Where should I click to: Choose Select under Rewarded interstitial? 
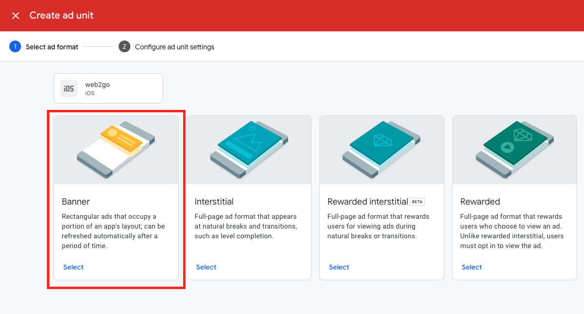(339, 267)
